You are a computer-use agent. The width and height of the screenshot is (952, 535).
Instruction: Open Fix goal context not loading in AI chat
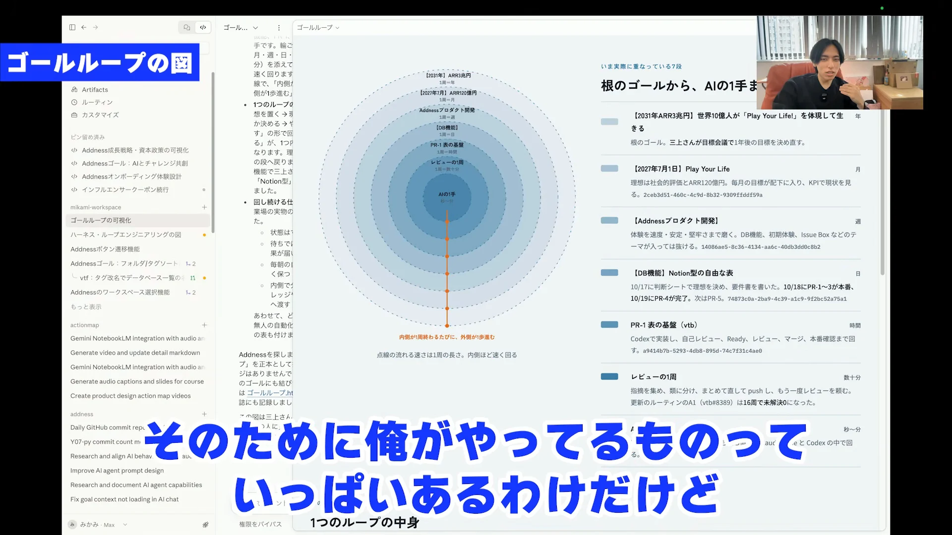pos(124,499)
